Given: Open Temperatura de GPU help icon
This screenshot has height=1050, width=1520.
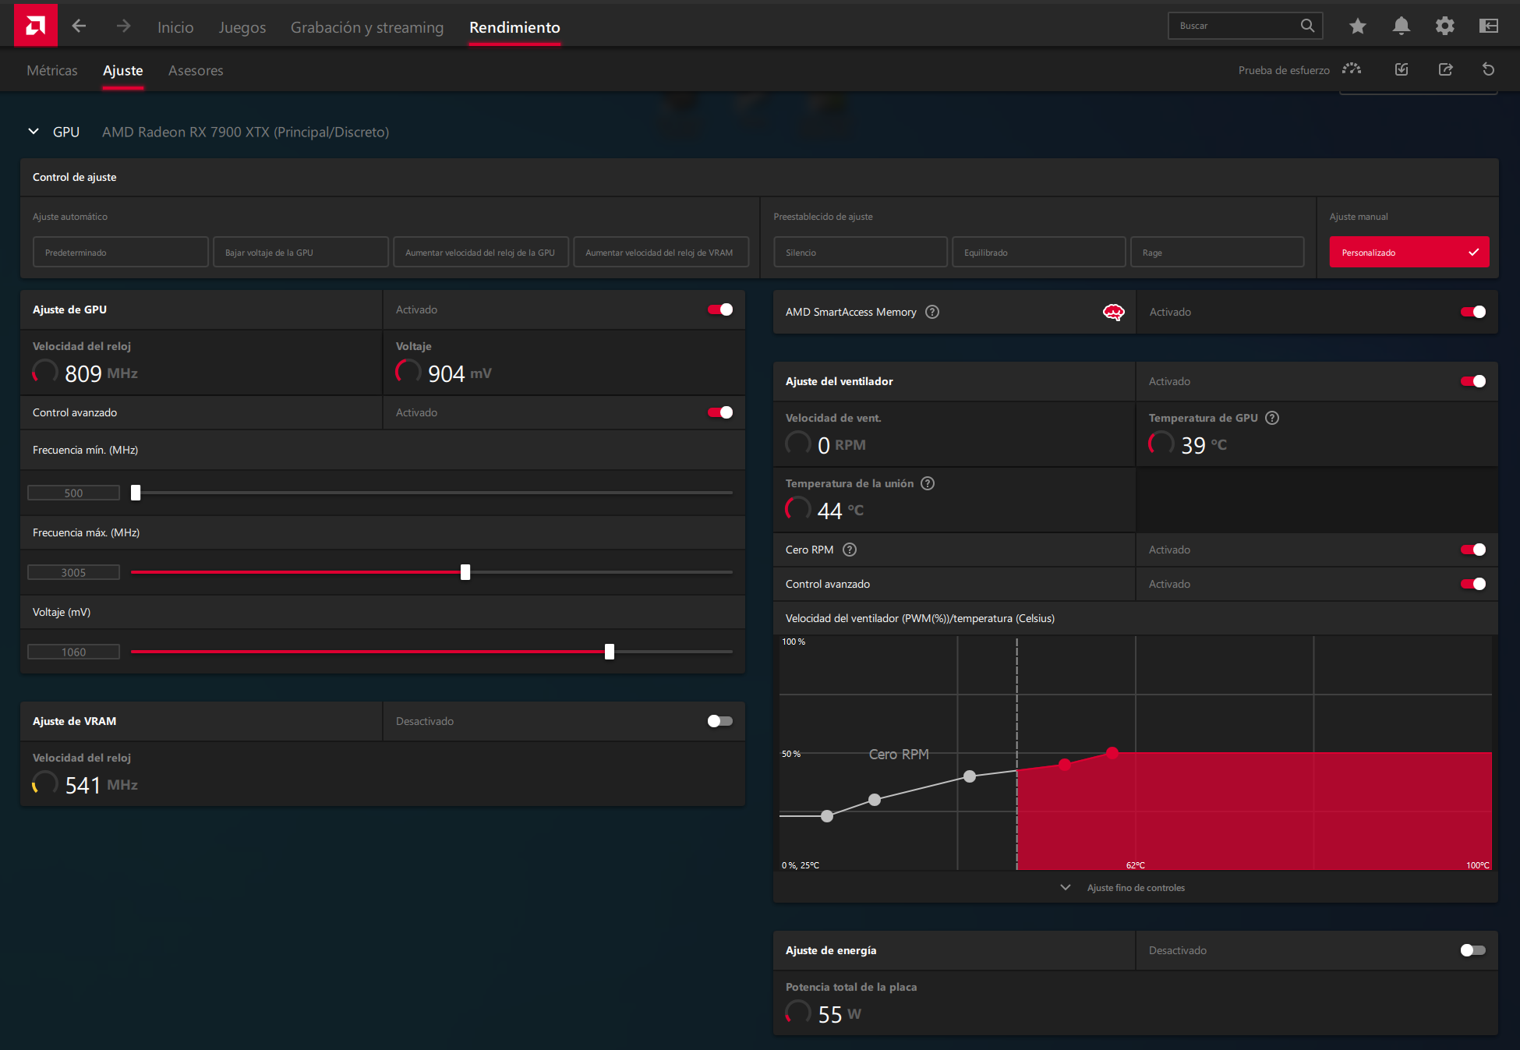Looking at the screenshot, I should click(x=1272, y=418).
